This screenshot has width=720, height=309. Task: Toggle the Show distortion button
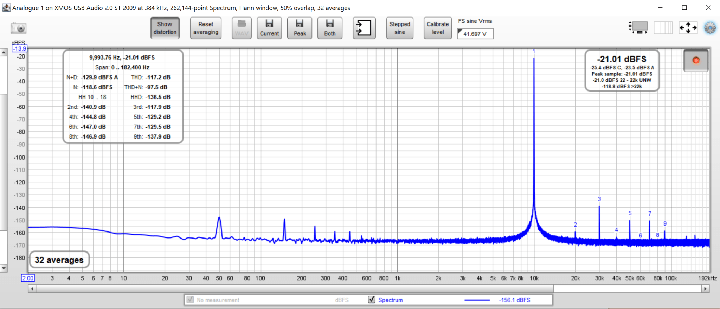(165, 28)
